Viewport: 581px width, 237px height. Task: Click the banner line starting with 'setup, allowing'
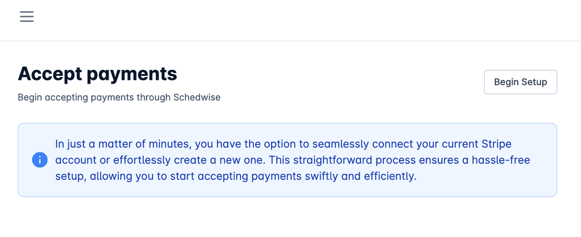click(236, 176)
